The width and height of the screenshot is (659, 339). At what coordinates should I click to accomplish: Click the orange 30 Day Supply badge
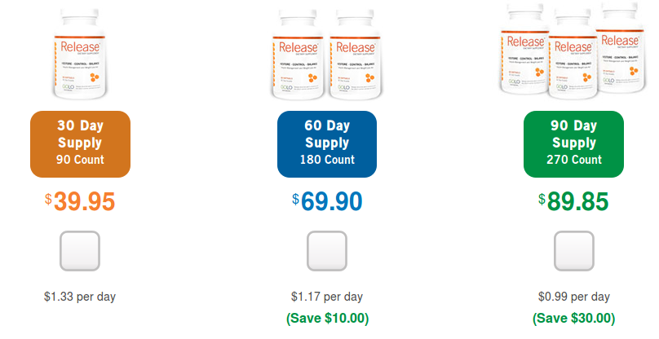pyautogui.click(x=80, y=144)
